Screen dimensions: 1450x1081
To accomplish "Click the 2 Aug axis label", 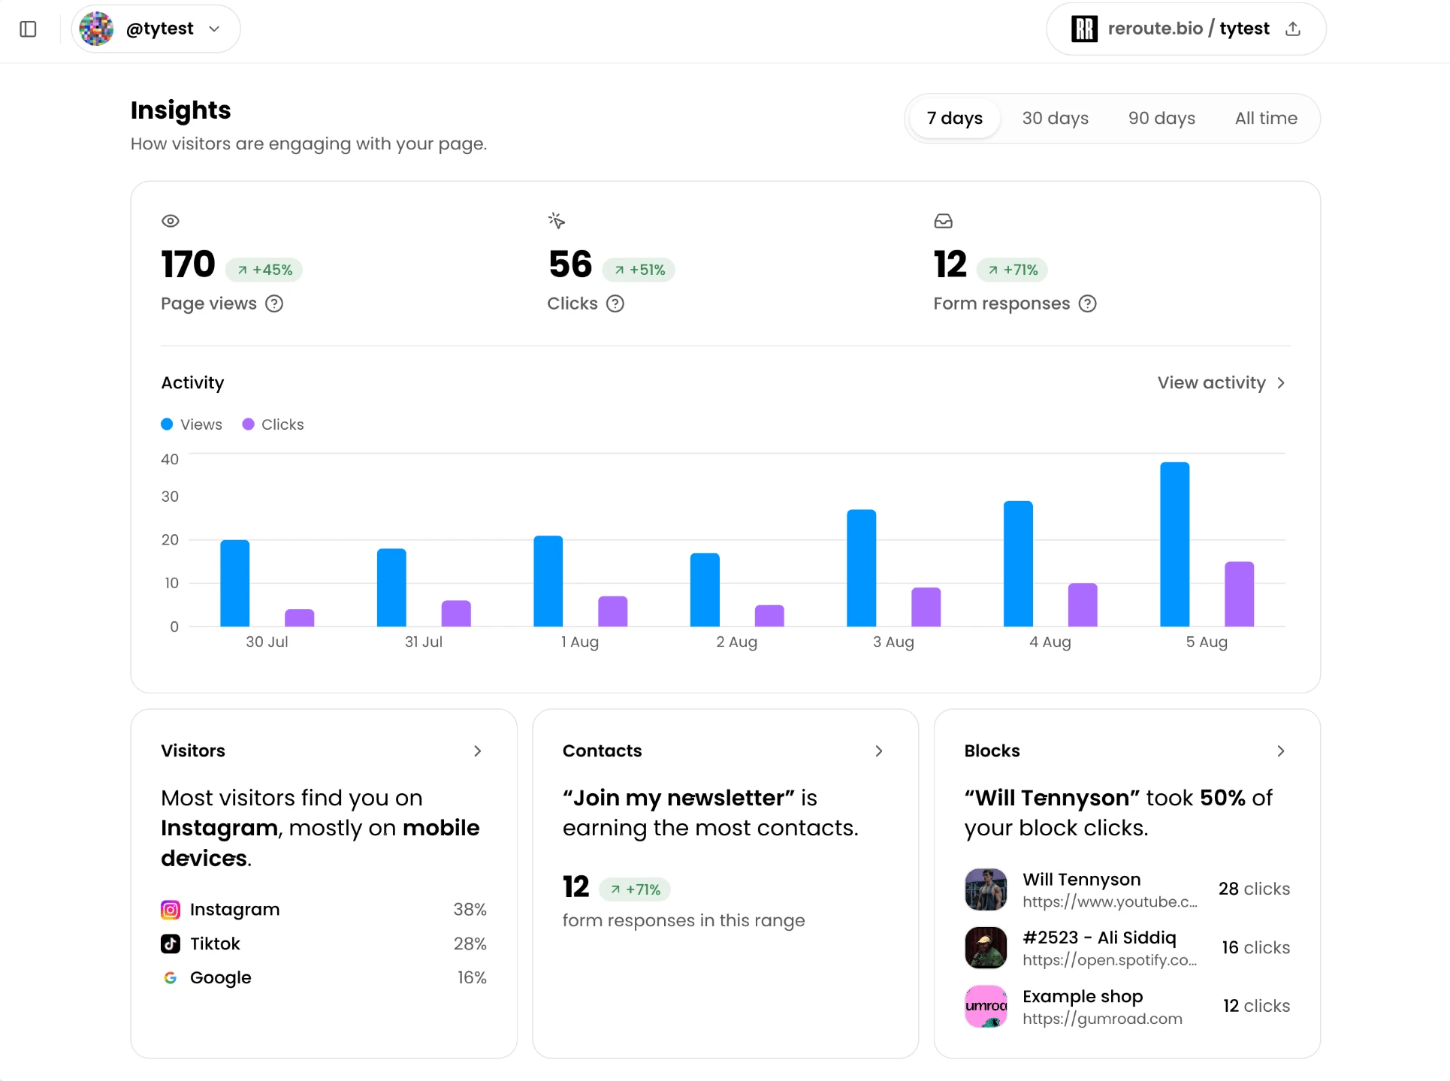I will point(736,642).
